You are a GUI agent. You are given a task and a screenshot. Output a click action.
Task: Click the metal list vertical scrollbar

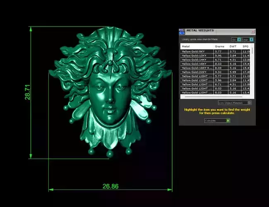click(252, 51)
